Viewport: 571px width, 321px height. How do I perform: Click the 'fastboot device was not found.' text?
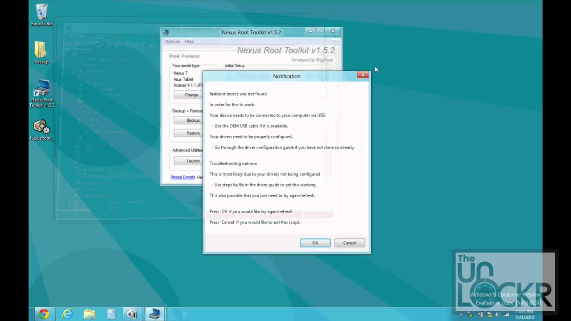click(239, 94)
